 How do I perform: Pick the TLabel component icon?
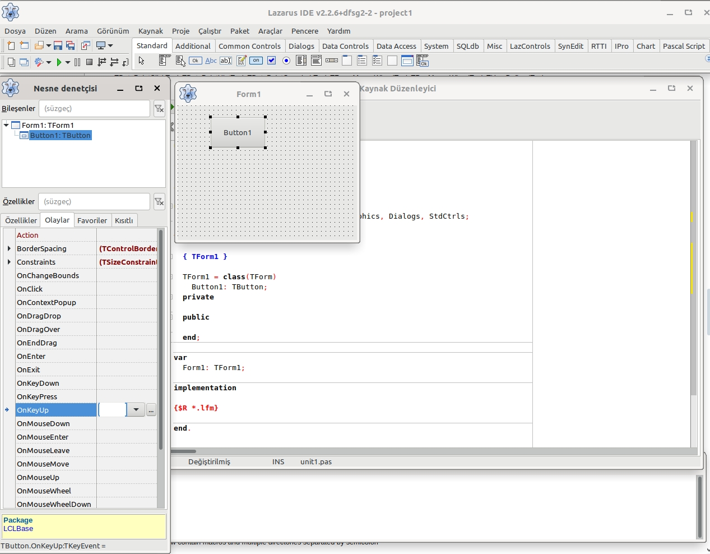pos(211,61)
